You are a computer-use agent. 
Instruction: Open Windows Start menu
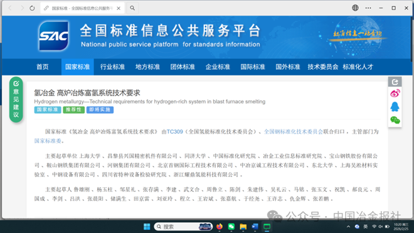click(x=147, y=227)
